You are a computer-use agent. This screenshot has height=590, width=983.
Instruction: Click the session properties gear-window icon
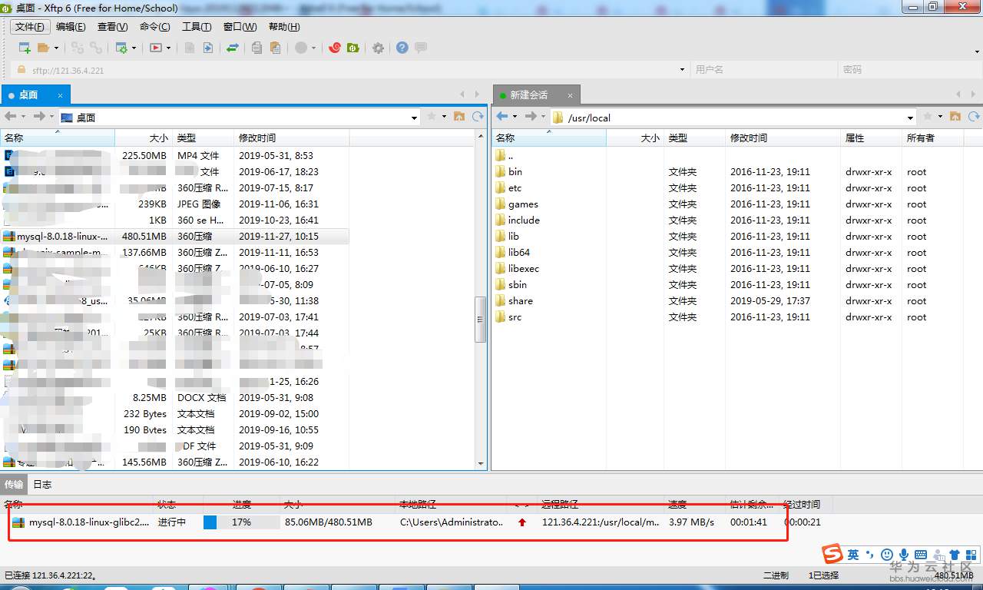click(x=121, y=48)
